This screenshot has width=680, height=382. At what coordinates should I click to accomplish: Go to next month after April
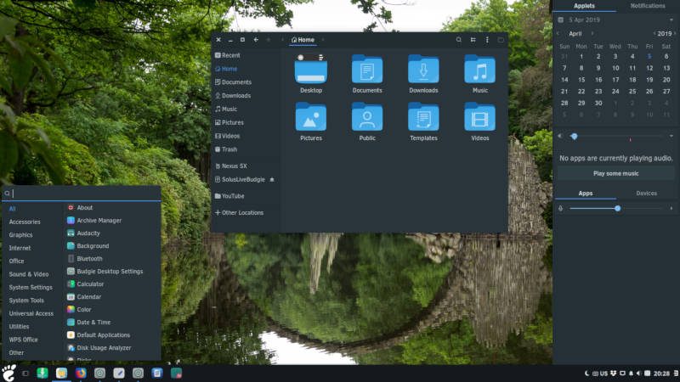592,33
